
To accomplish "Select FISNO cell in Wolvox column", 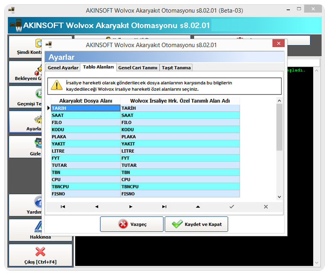I will (180, 194).
